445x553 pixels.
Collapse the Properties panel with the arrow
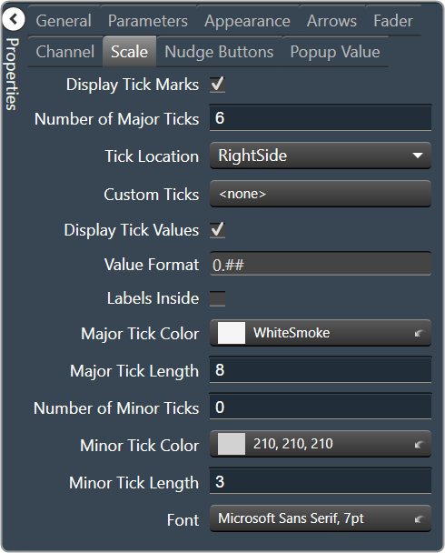pos(14,19)
